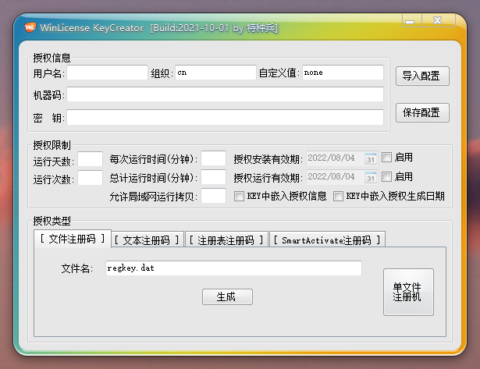Screen dimensions: 480x369
Task: Click the 导入配置 button
Action: 422,76
